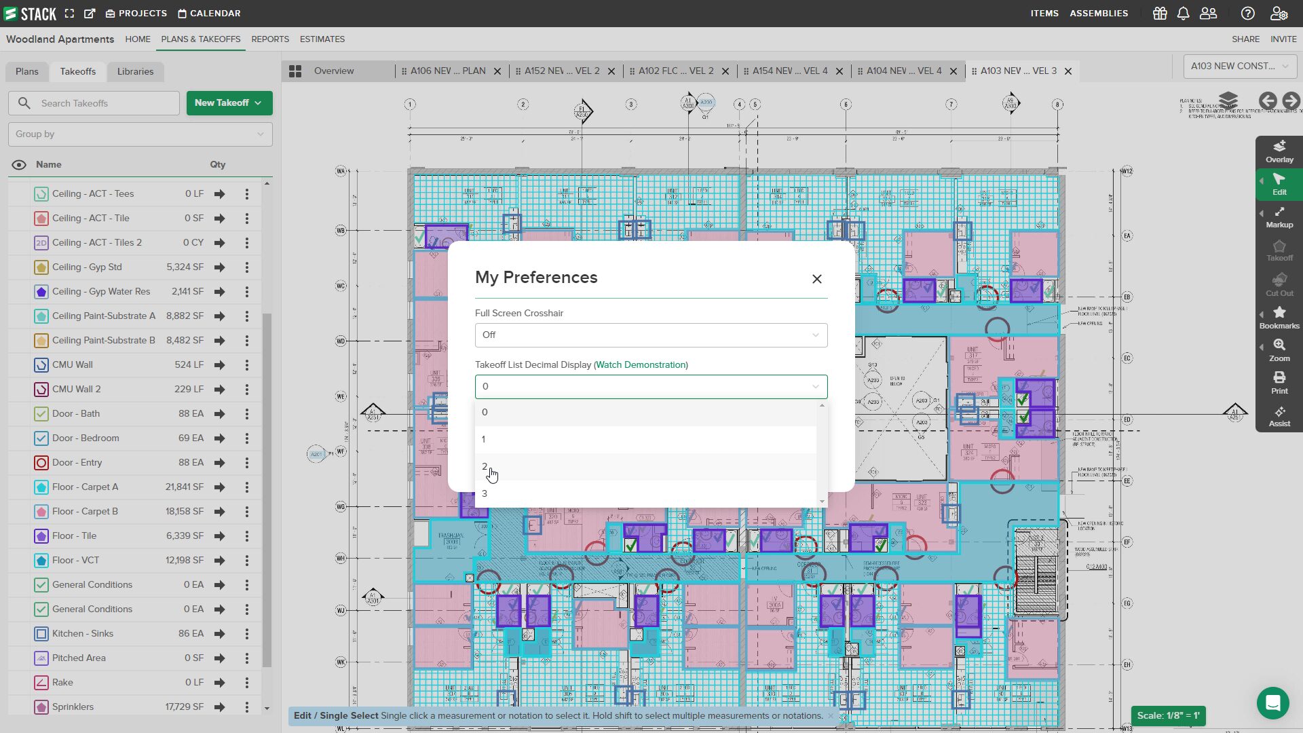Open the Watch Demonstration link
Image resolution: width=1303 pixels, height=733 pixels.
coord(640,364)
